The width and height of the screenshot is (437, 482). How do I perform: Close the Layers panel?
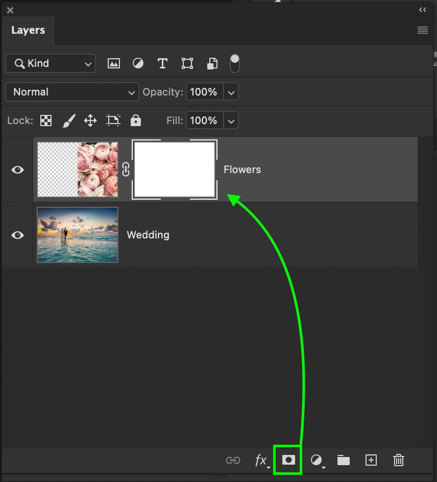click(x=10, y=10)
